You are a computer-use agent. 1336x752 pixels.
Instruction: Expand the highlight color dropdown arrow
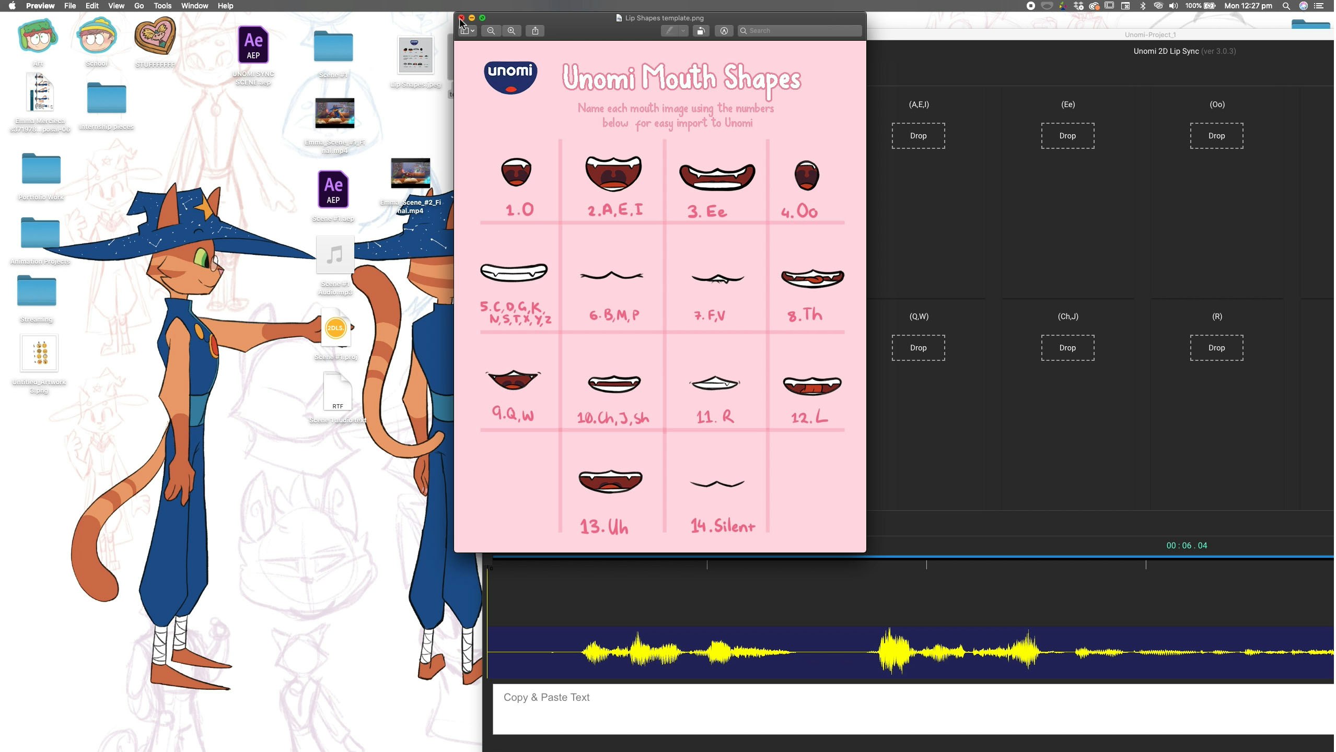pyautogui.click(x=682, y=31)
